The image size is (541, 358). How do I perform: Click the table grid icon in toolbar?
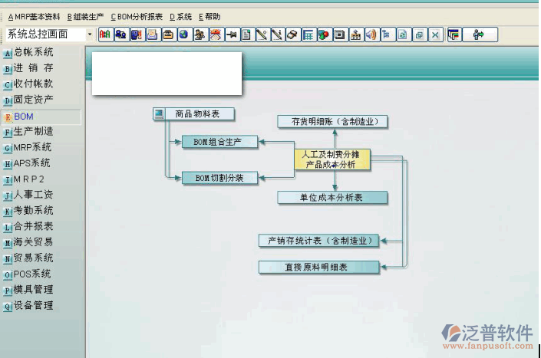[x=308, y=34]
